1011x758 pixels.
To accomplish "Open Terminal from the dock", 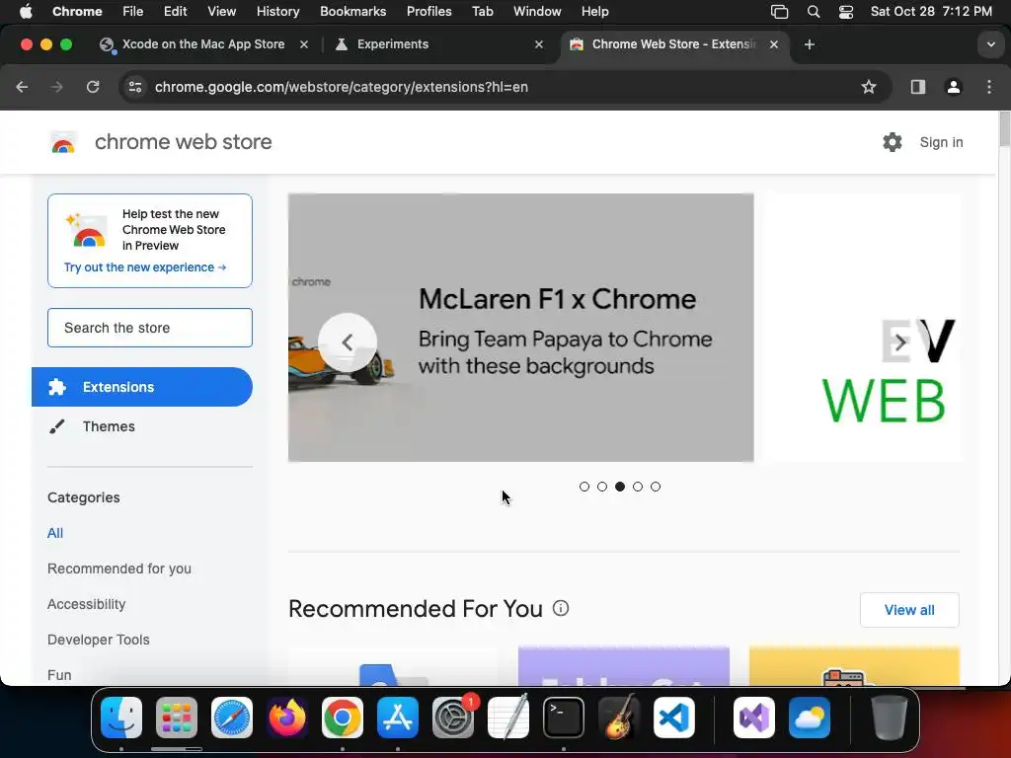I will (x=564, y=718).
